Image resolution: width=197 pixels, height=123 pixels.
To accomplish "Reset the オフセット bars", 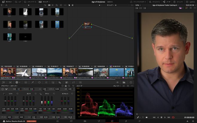I will point(72,94).
